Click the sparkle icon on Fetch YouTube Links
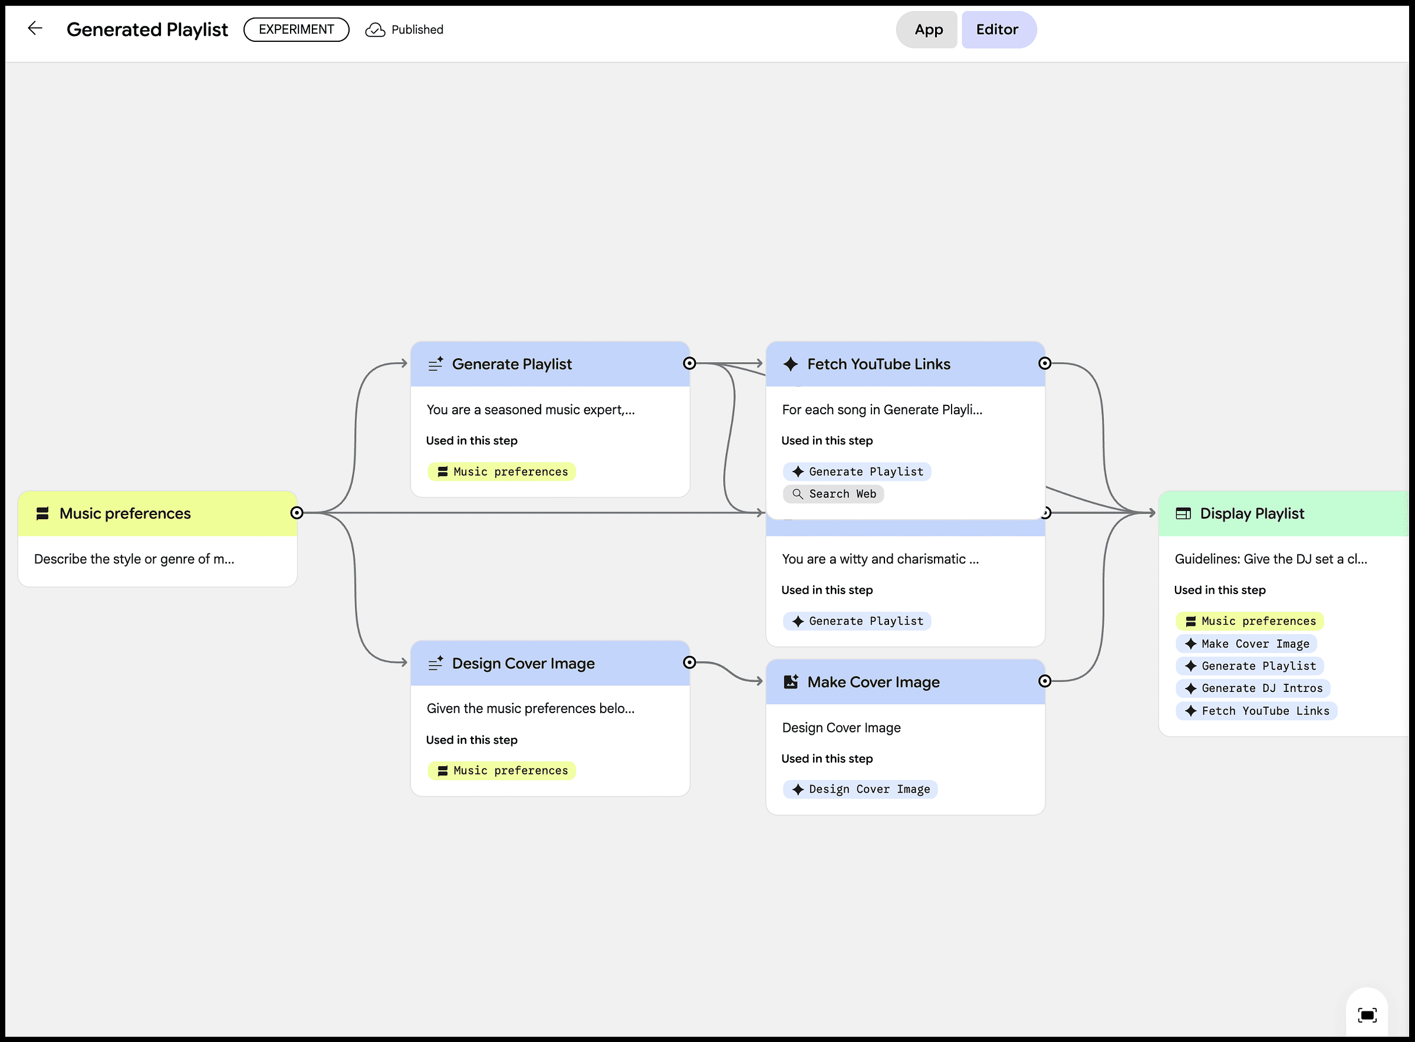Viewport: 1415px width, 1042px height. click(791, 364)
